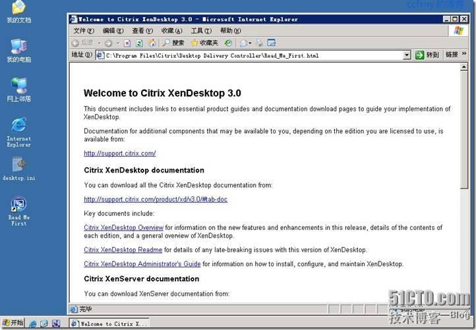The width and height of the screenshot is (476, 330).
Task: Click the Stop loading page icon
Action: click(x=127, y=43)
